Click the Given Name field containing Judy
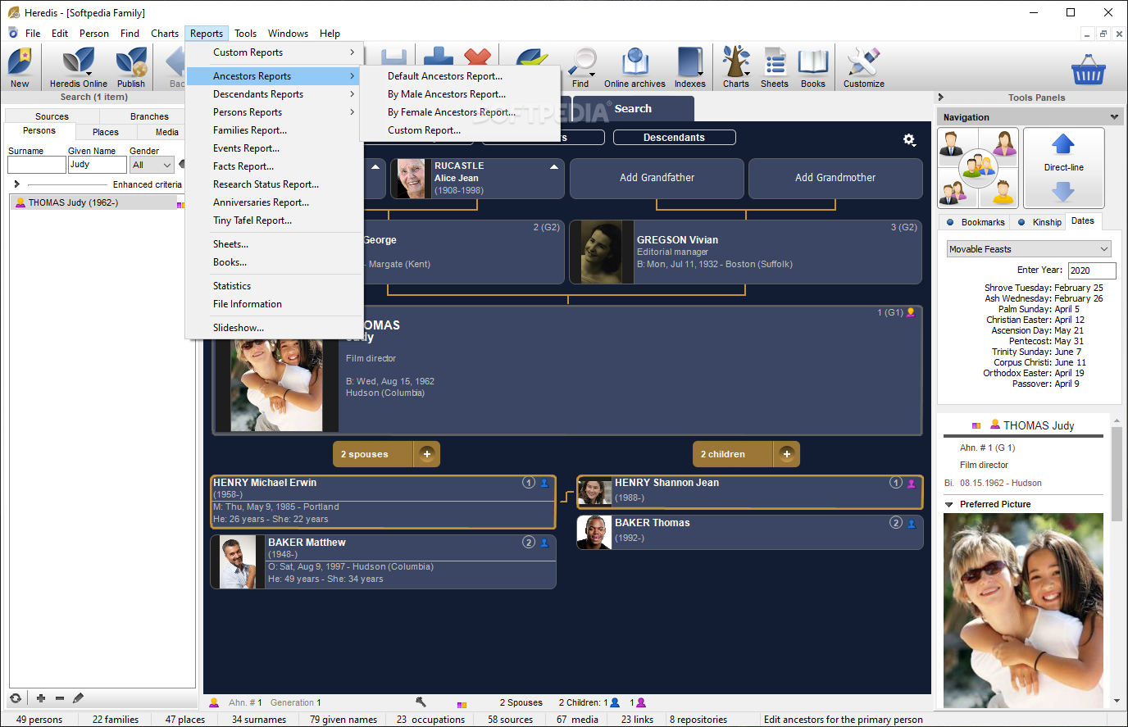The width and height of the screenshot is (1128, 727). [98, 165]
